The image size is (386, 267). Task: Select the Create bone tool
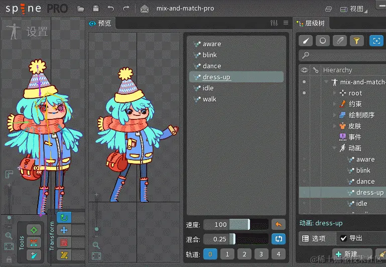[34, 255]
